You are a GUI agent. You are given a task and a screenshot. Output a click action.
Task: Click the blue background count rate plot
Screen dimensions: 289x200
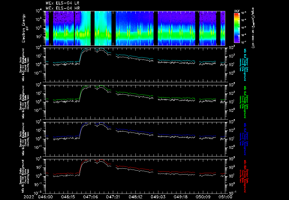coord(135,139)
